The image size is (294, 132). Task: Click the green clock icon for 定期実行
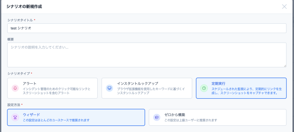click(x=204, y=88)
